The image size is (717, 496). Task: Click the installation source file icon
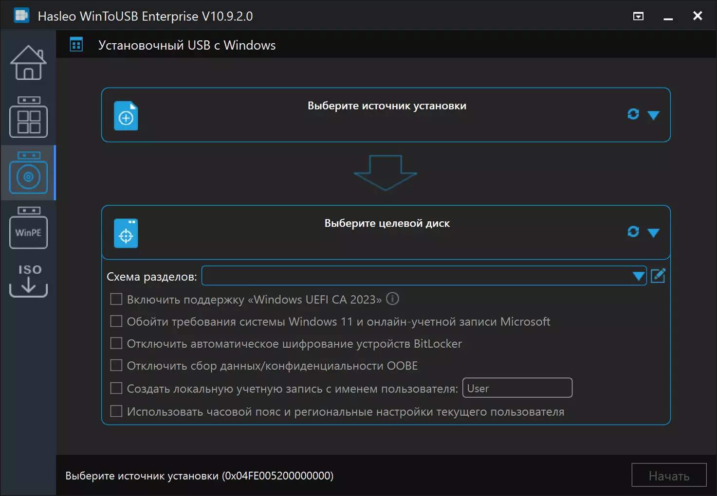click(126, 116)
